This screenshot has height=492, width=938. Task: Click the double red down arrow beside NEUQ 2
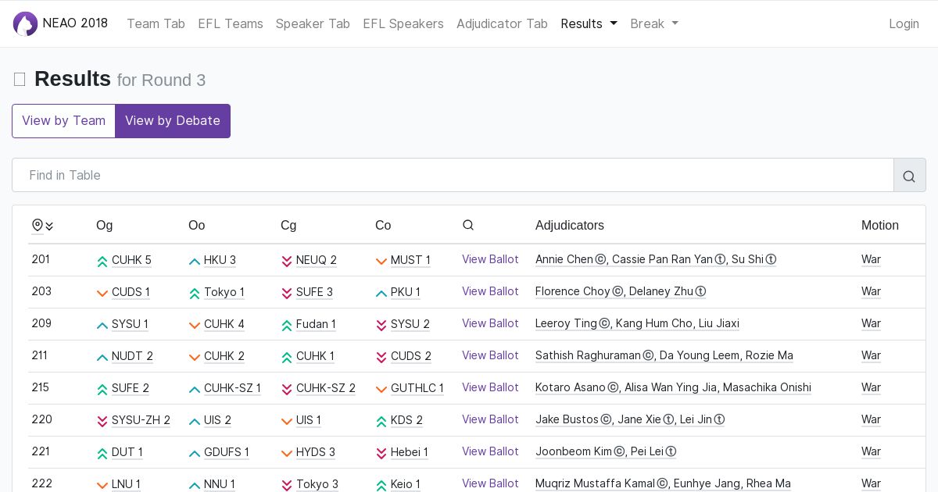pos(287,261)
